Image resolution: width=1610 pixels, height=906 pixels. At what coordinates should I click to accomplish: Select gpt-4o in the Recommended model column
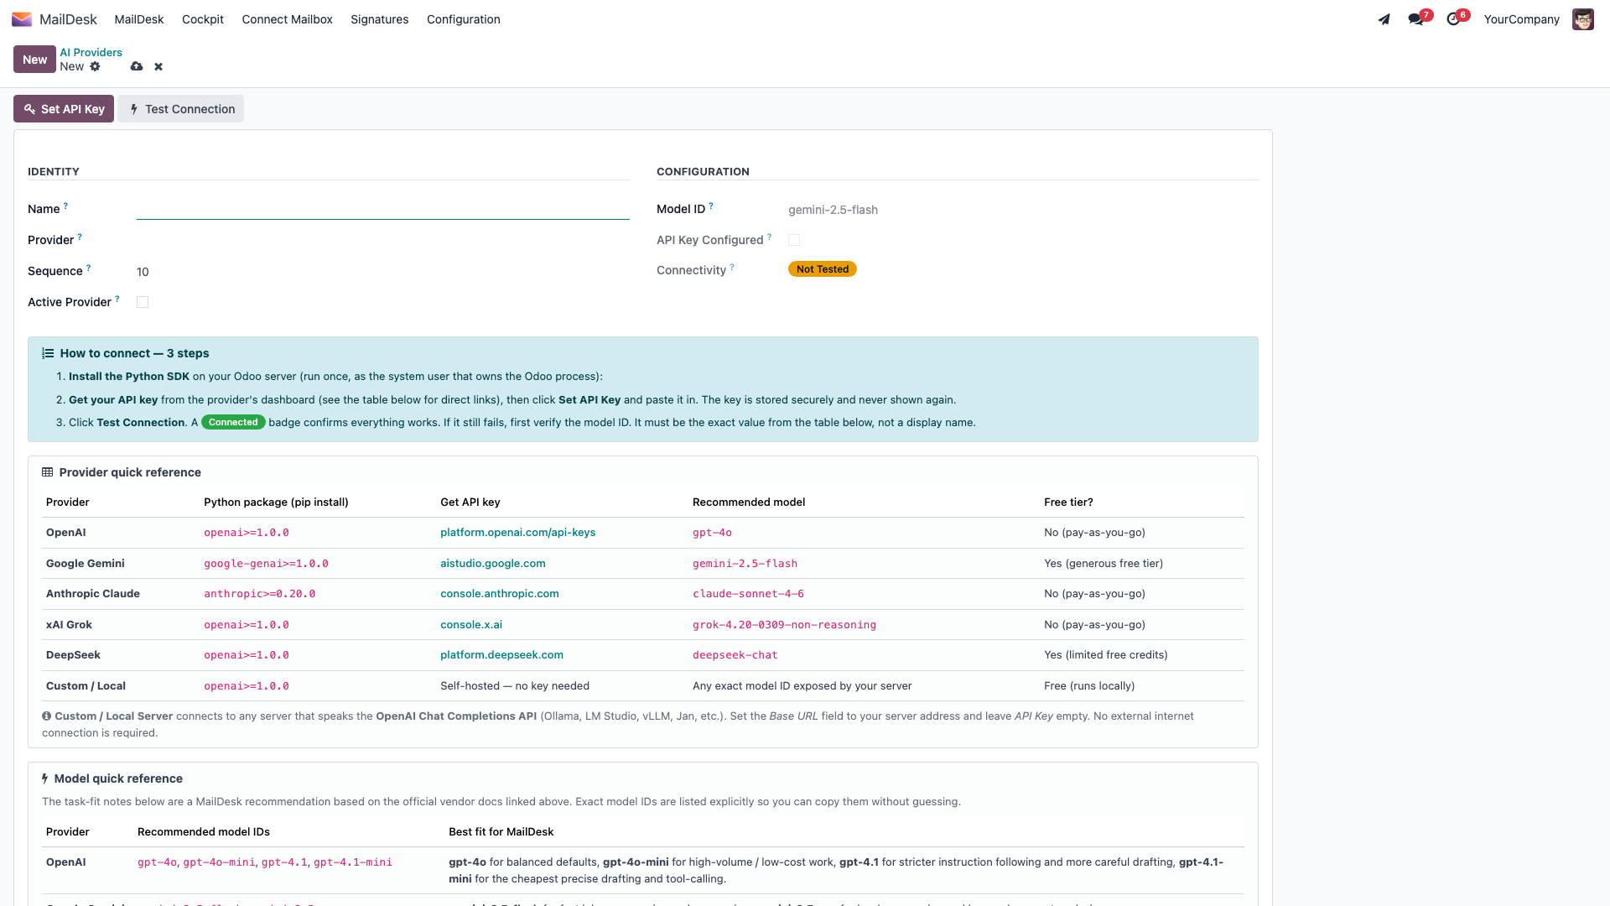(712, 533)
